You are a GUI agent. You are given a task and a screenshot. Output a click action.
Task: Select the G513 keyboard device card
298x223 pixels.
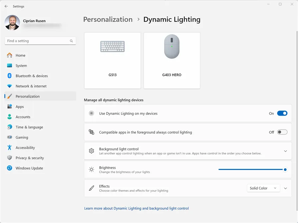(x=112, y=60)
